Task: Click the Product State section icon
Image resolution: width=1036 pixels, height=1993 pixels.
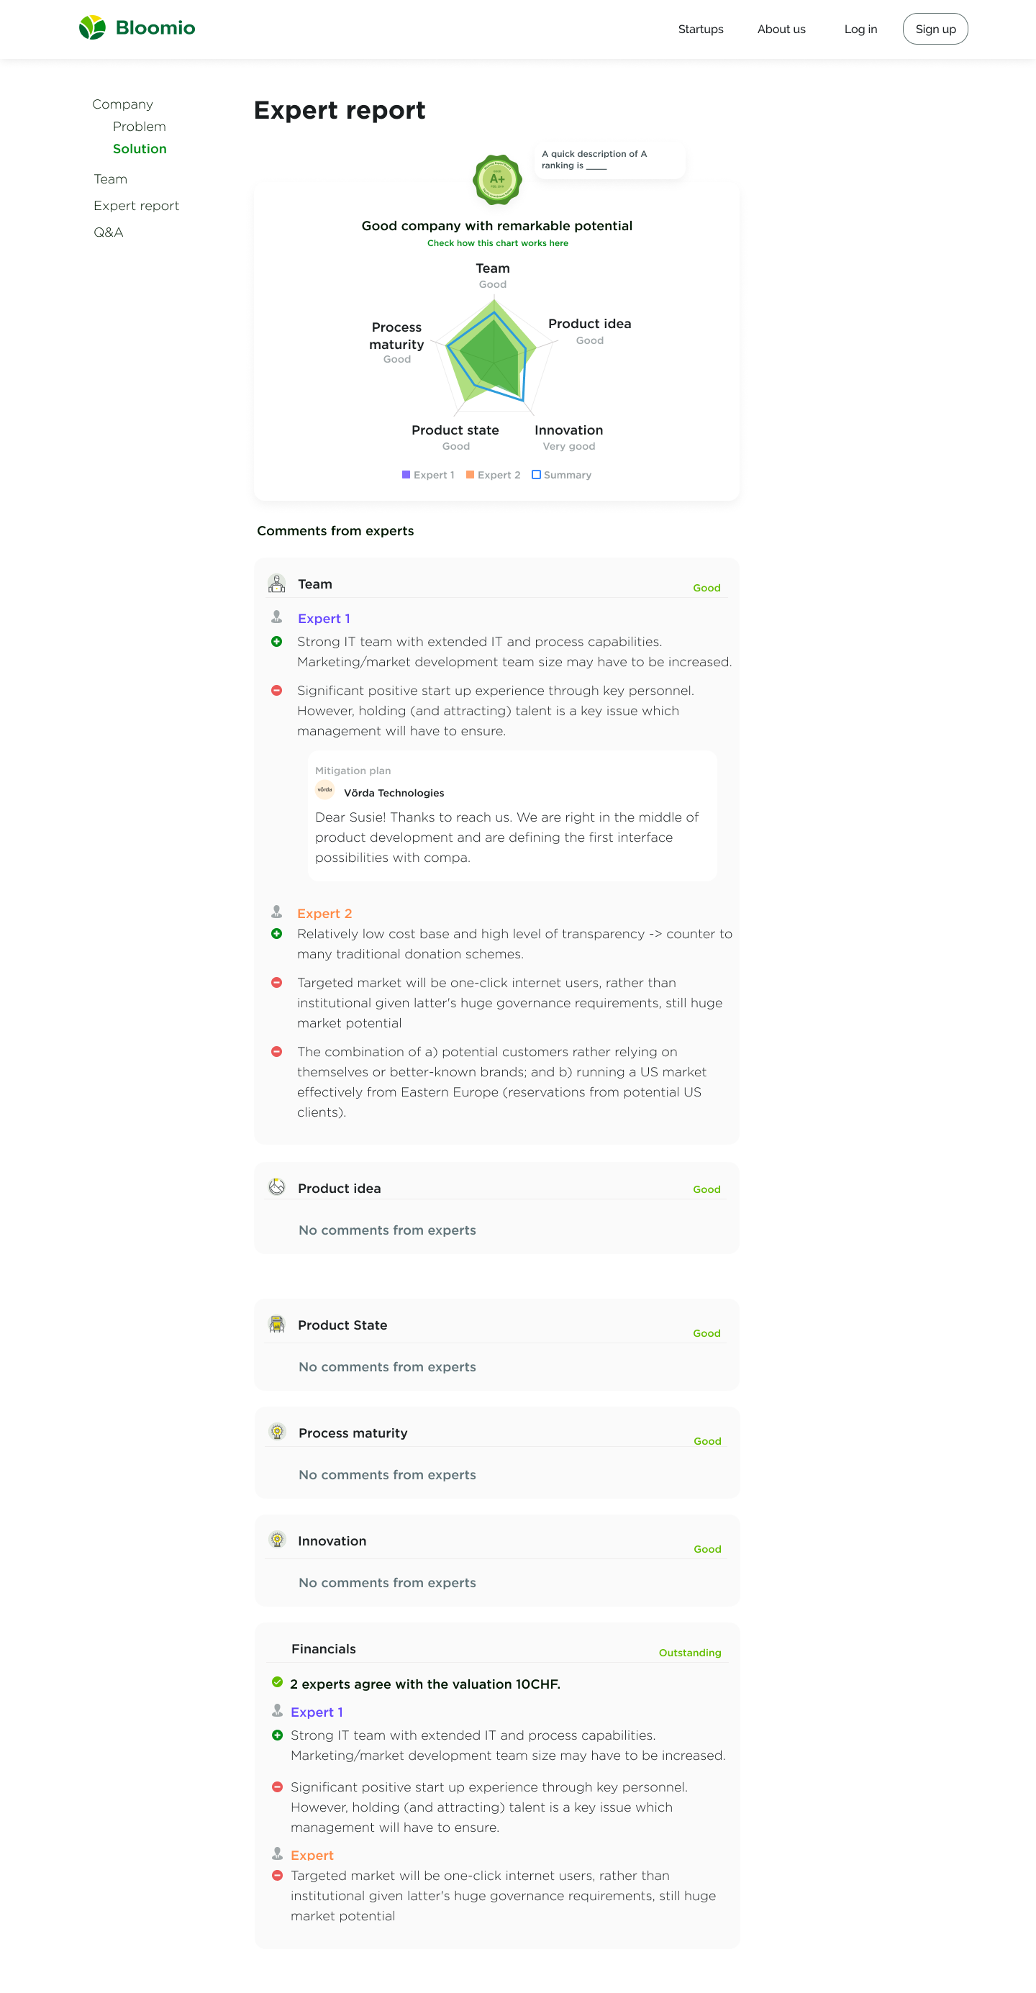Action: coord(276,1324)
